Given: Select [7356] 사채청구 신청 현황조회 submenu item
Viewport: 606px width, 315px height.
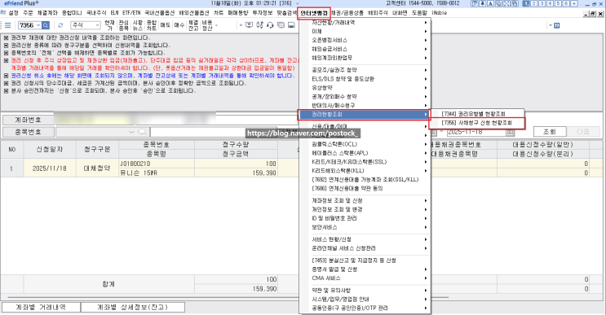Looking at the screenshot, I should coord(476,123).
